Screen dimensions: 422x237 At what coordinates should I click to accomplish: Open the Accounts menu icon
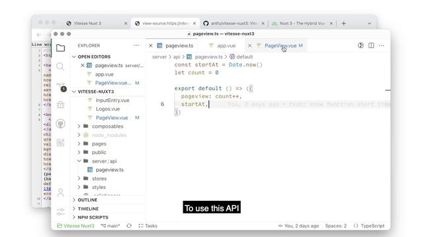[x=61, y=192]
